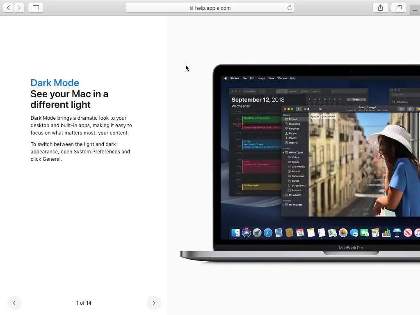Select 'Memories' in pictured Photos sidebar
Viewport: 420px width, 315px height.
pos(294,124)
